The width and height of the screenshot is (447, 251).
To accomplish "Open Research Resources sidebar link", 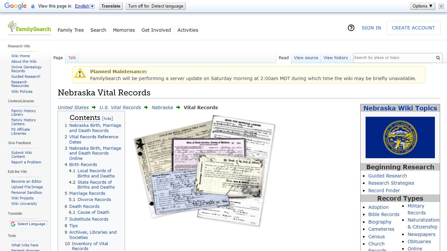I will click(20, 84).
